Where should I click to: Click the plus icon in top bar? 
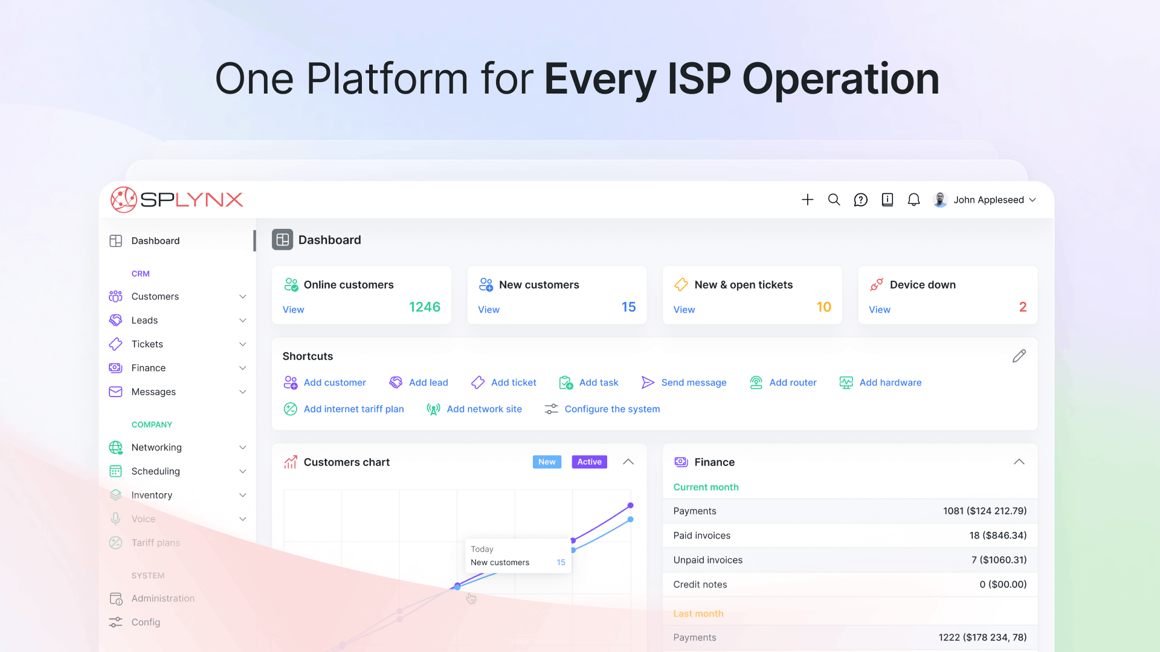pyautogui.click(x=808, y=200)
